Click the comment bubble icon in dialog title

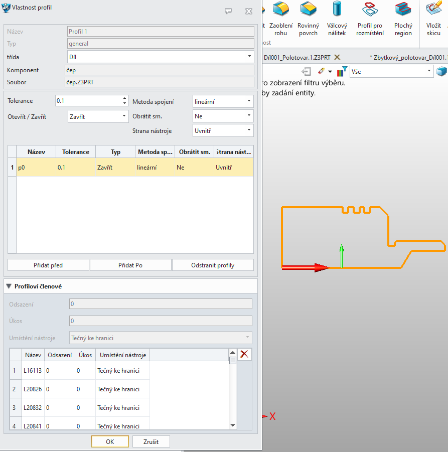tap(228, 11)
